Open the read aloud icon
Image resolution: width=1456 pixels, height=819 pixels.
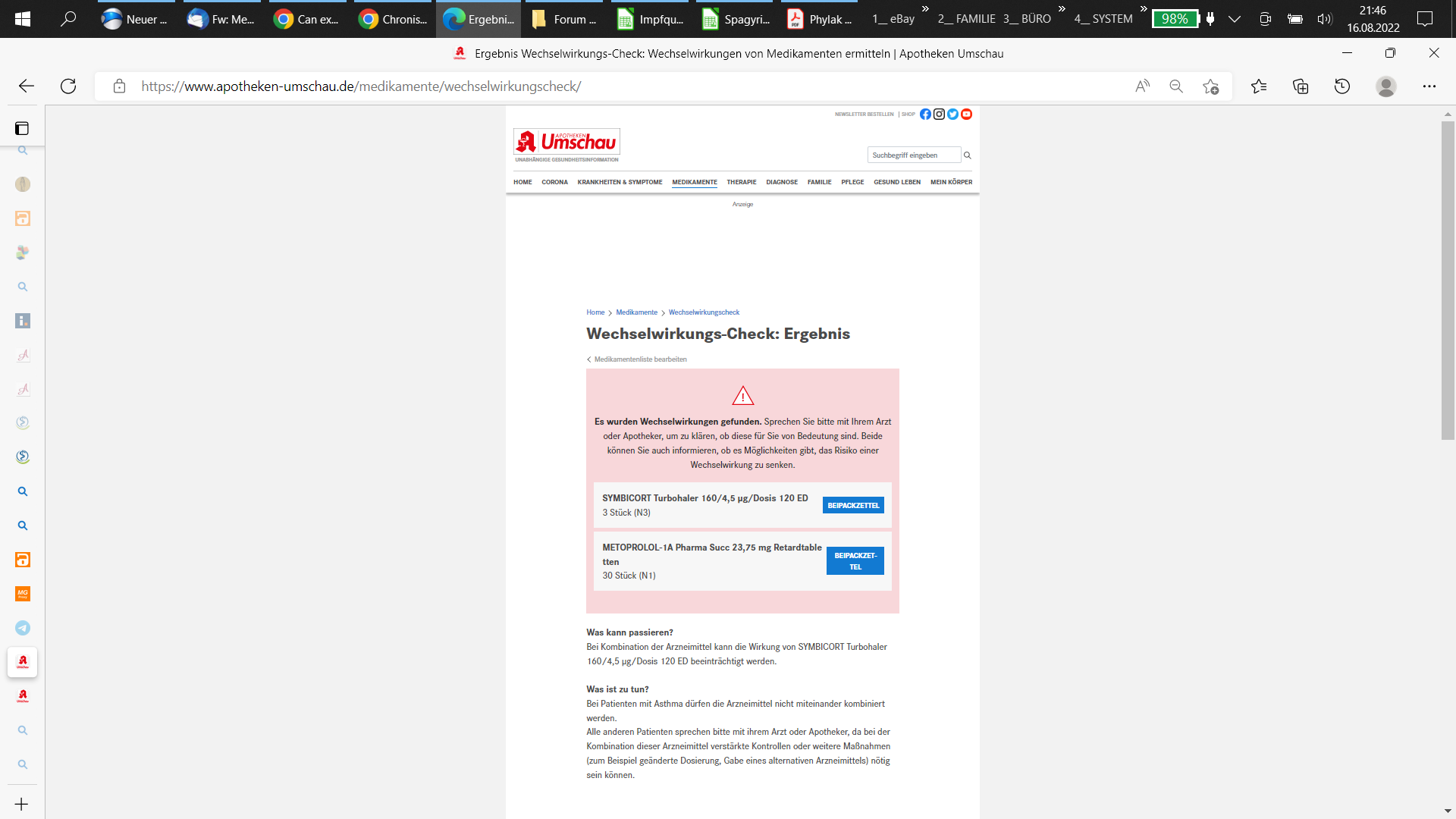click(x=1142, y=86)
